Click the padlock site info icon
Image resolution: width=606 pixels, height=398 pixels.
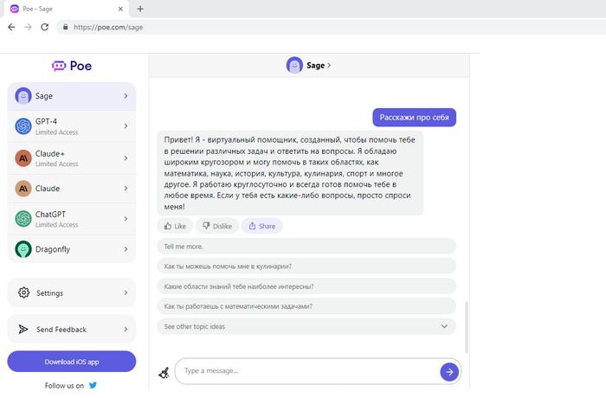point(65,27)
